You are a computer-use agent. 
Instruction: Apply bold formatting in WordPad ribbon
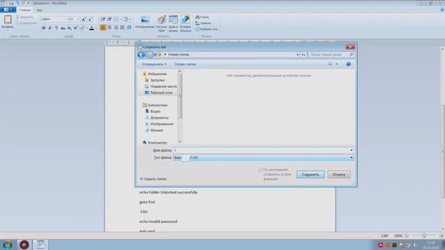pos(44,28)
